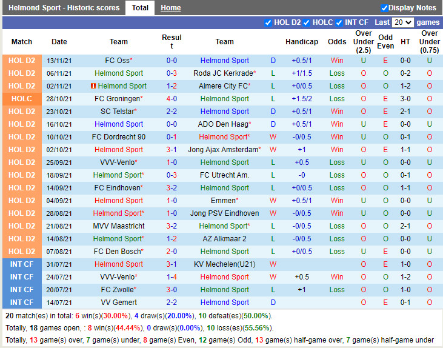Open Almere City FC team page
Image resolution: width=443 pixels, height=348 pixels.
(x=222, y=86)
